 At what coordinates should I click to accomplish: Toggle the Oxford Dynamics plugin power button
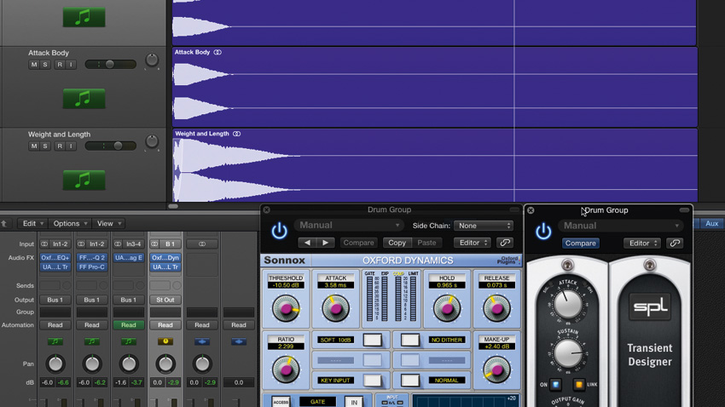(279, 231)
